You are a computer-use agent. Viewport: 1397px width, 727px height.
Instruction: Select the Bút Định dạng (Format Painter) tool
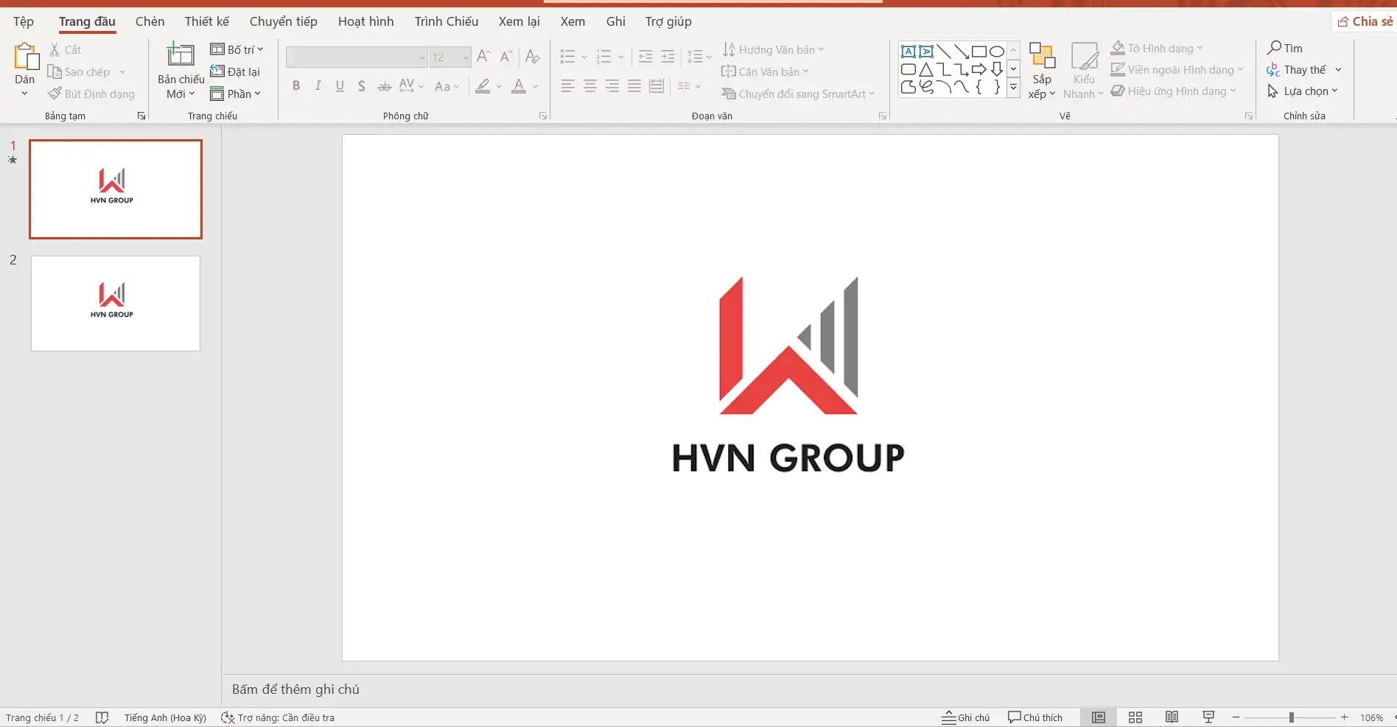tap(91, 94)
